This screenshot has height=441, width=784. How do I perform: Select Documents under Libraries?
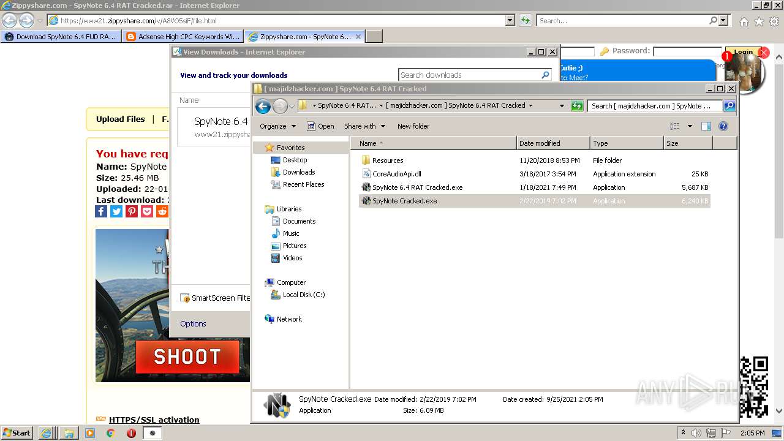tap(299, 221)
